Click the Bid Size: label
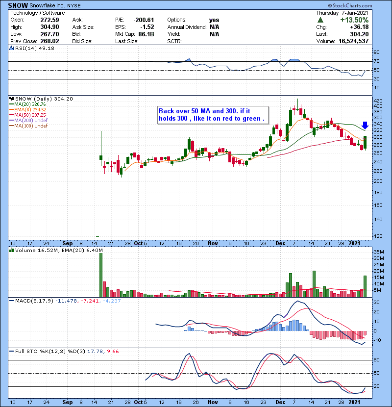 point(82,41)
